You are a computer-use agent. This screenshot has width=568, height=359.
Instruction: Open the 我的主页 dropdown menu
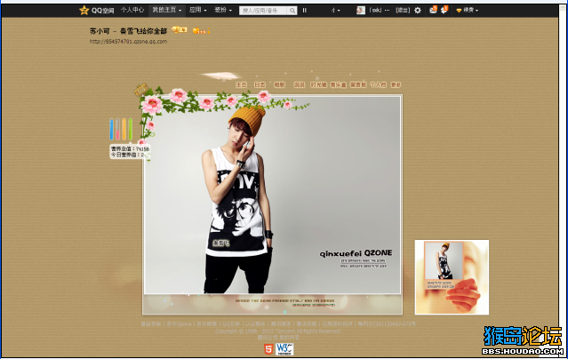click(x=166, y=10)
